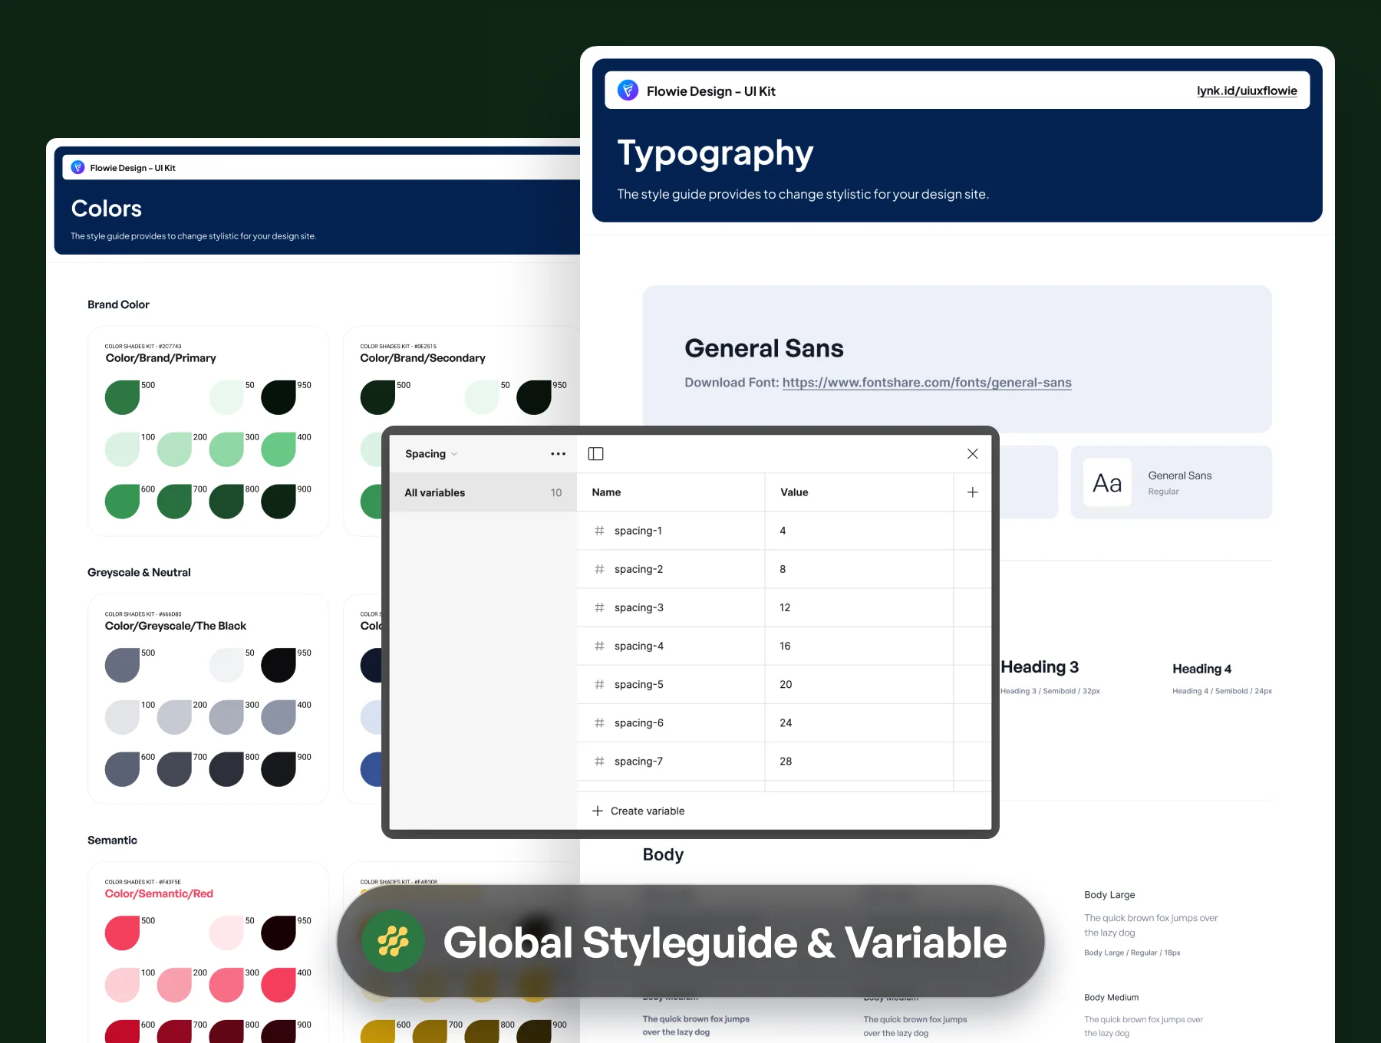Click number type icon of spacing-7
The image size is (1381, 1043).
[599, 761]
